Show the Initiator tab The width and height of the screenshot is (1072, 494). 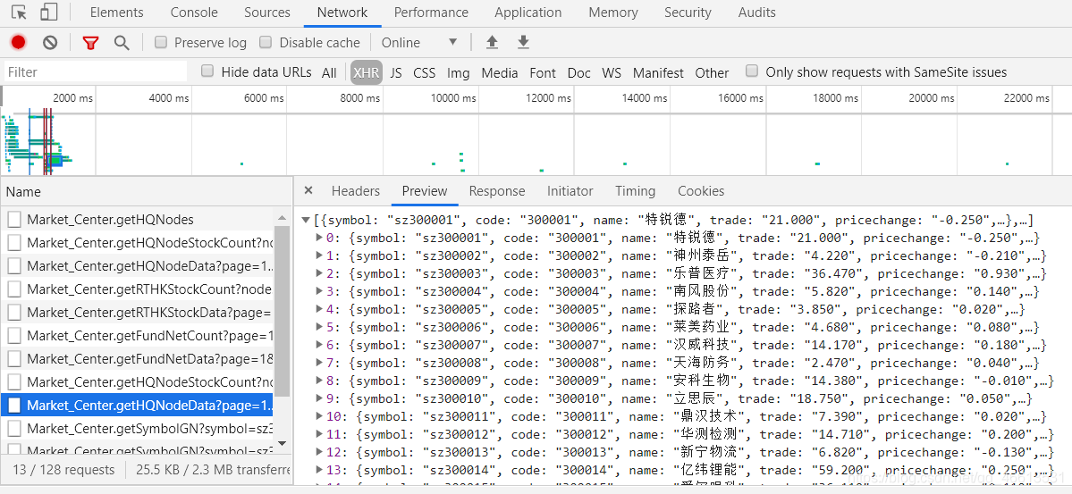(570, 191)
